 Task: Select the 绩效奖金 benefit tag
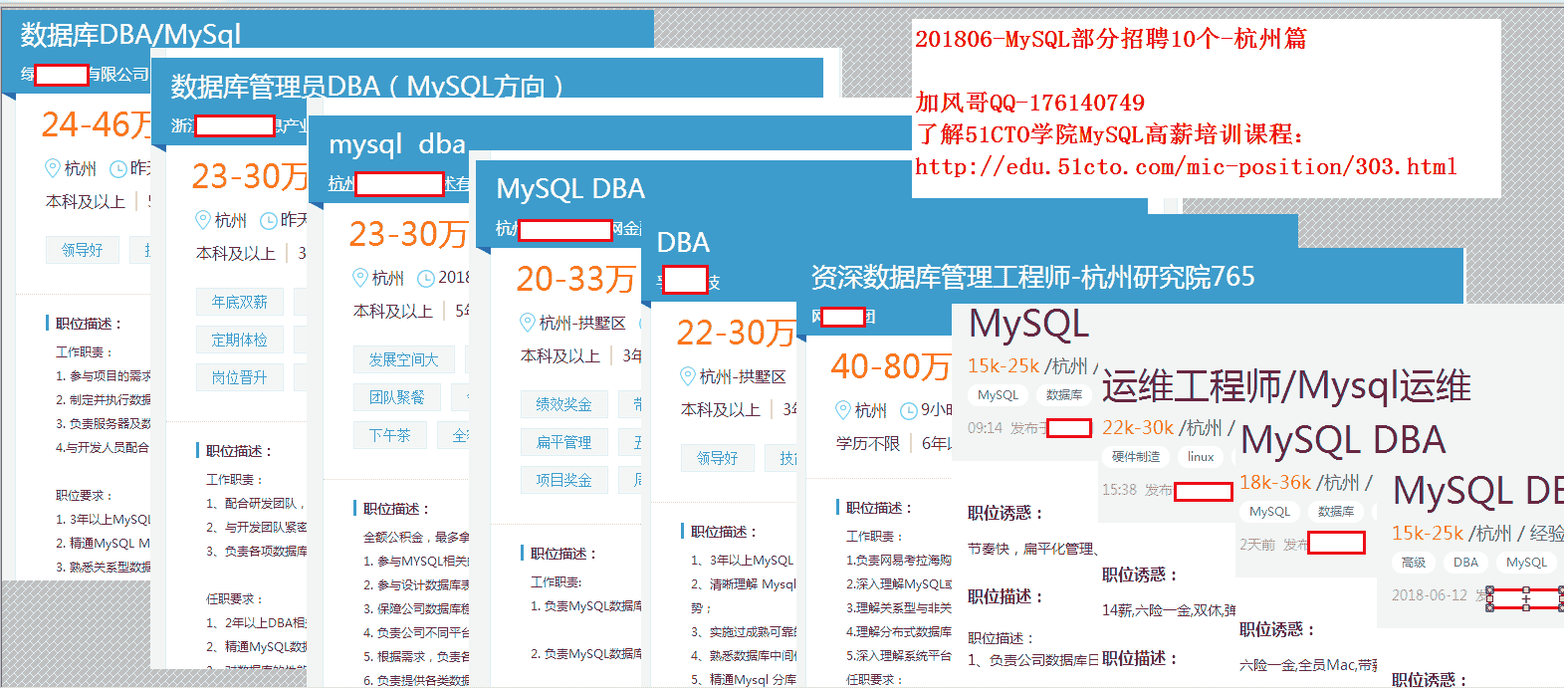pos(563,404)
